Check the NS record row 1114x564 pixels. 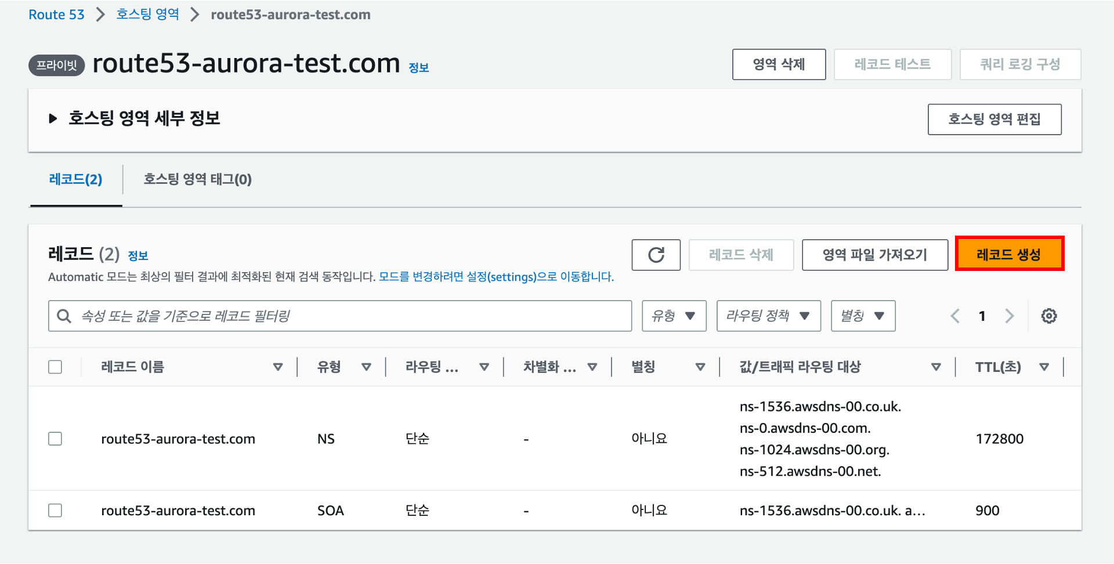pos(55,439)
